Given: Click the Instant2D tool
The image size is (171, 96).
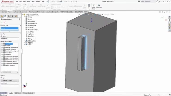Looking at the screenshot, I should (99, 6).
